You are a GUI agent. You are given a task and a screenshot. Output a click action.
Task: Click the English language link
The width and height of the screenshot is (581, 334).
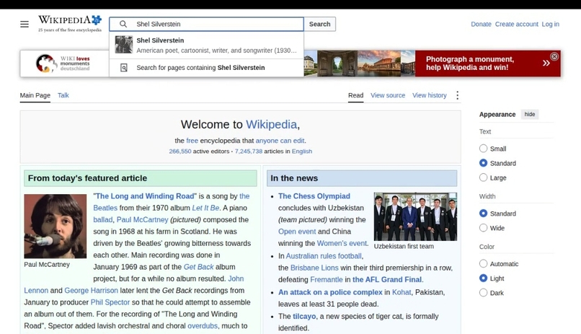(301, 151)
